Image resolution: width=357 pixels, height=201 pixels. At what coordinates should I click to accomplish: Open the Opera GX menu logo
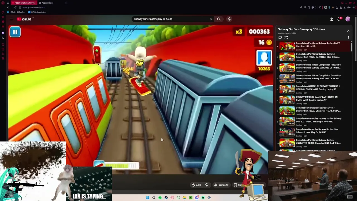3,3
